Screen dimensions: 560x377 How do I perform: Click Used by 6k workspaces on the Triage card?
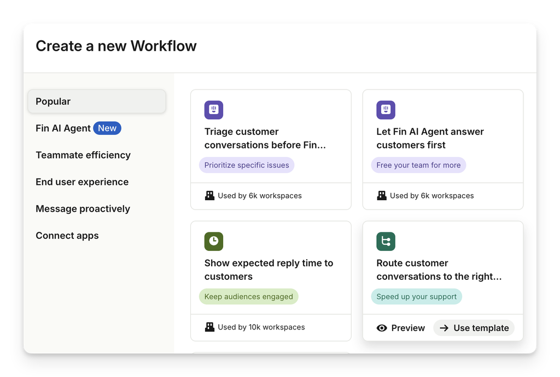(260, 196)
